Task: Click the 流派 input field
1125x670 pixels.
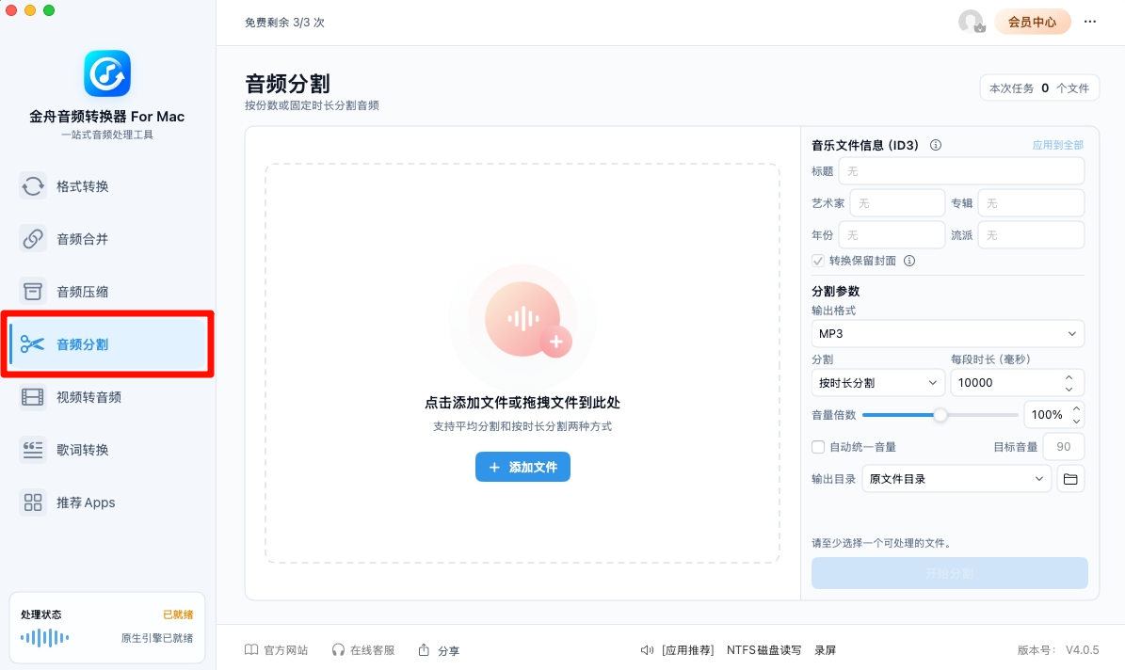Action: pos(1031,235)
